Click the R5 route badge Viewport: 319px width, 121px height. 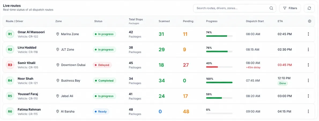coord(10,96)
